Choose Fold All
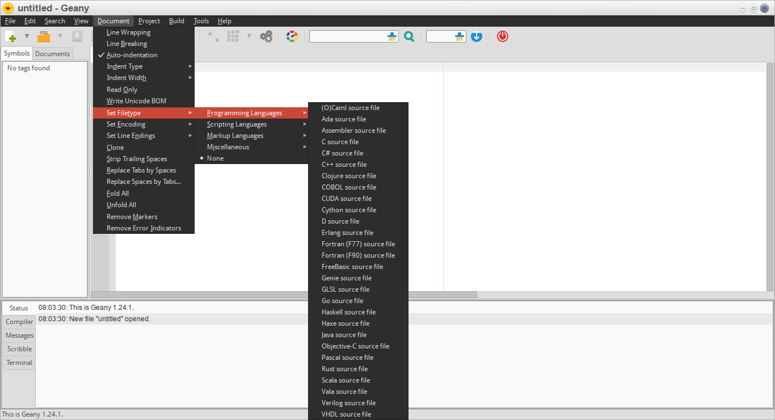The image size is (775, 420). (x=144, y=194)
